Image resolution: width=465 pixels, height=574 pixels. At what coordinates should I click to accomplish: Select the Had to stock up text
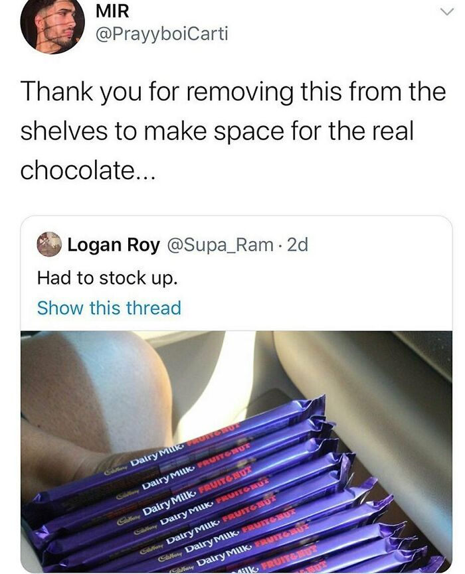coord(108,278)
